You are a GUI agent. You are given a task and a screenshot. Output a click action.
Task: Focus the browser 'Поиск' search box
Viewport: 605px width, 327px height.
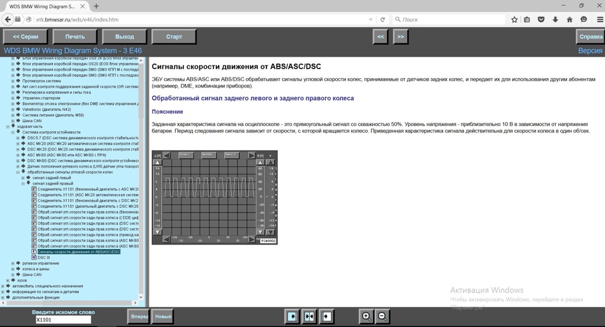[449, 20]
